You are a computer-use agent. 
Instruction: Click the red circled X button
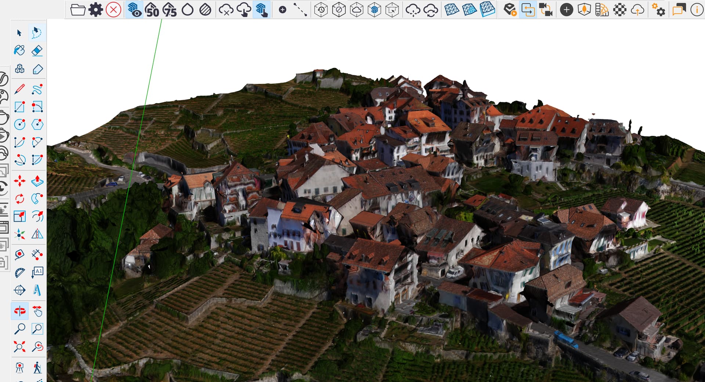pyautogui.click(x=113, y=10)
